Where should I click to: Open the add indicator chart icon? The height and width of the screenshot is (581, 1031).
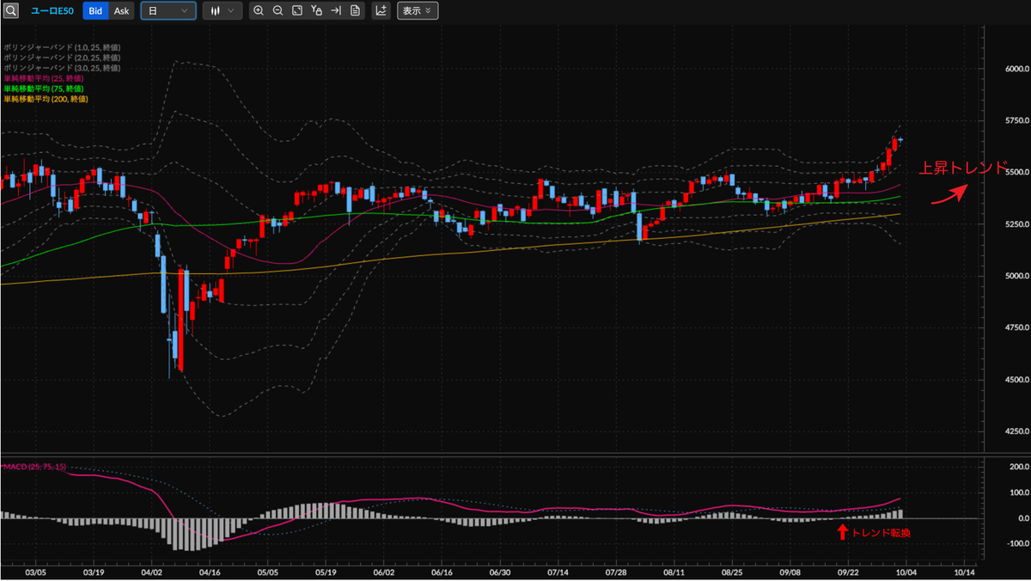point(381,11)
